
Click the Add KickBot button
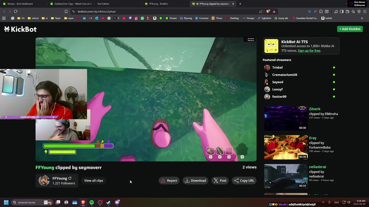click(x=350, y=29)
